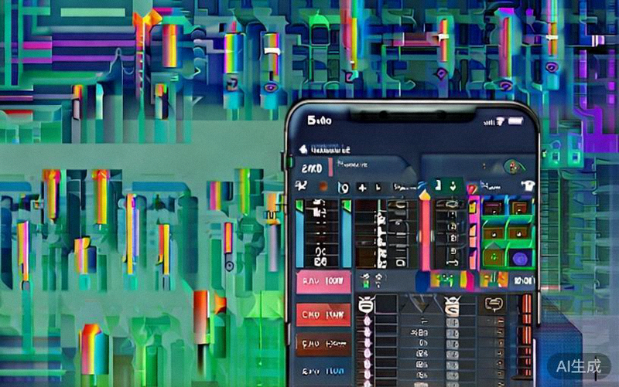Open the round avatar icon at top right
Image resolution: width=619 pixels, height=387 pixels.
click(511, 165)
